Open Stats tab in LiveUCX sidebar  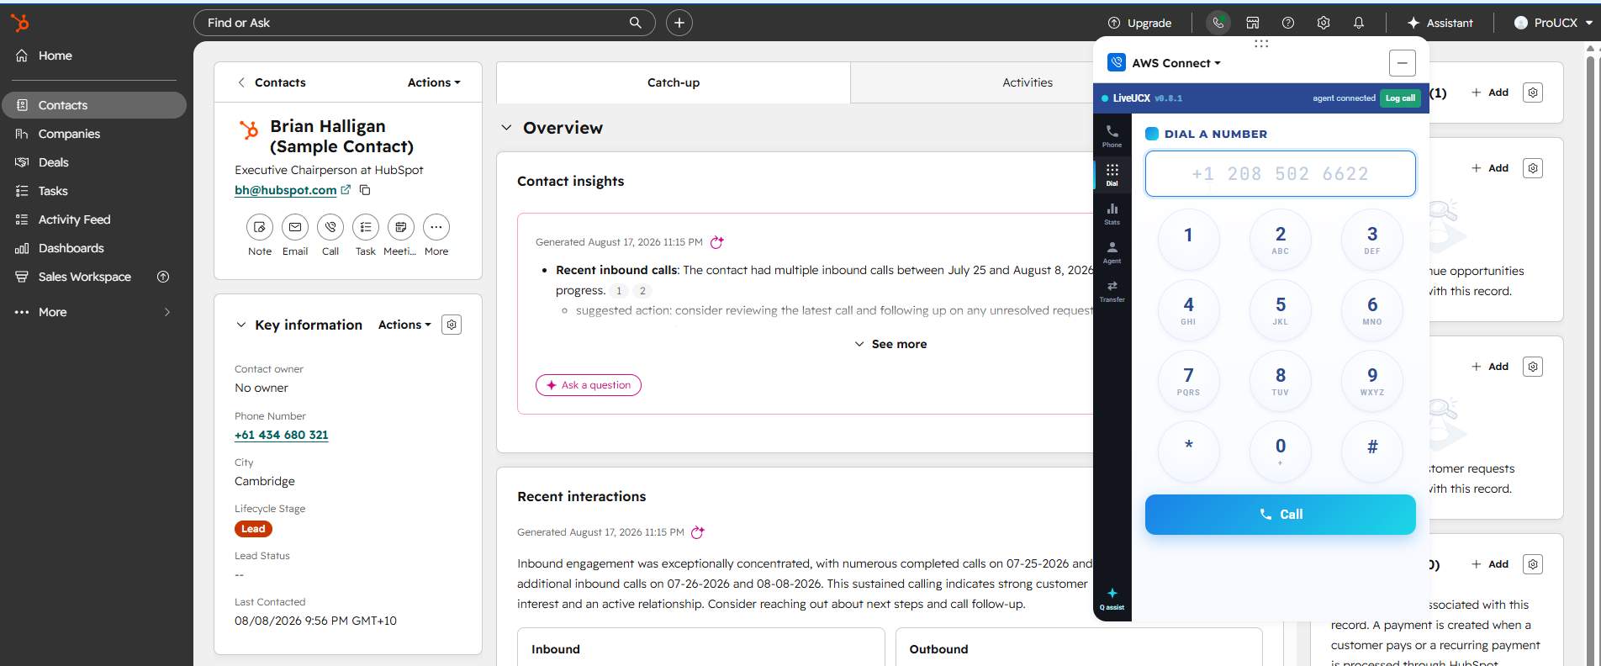[x=1112, y=213]
